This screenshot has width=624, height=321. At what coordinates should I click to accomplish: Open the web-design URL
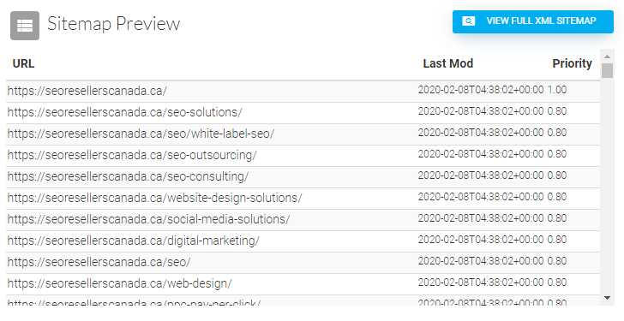point(119,283)
